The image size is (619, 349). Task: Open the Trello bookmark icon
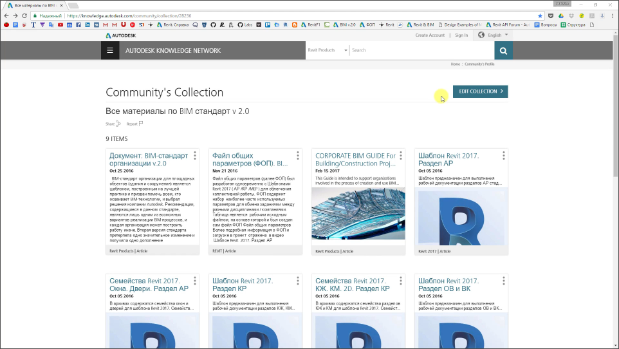268,25
